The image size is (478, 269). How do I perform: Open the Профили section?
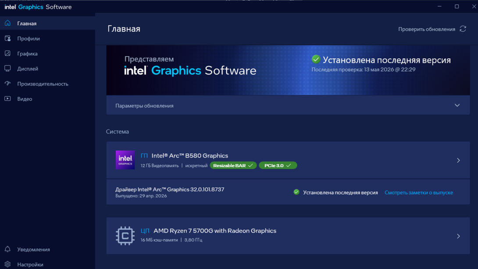pos(47,39)
